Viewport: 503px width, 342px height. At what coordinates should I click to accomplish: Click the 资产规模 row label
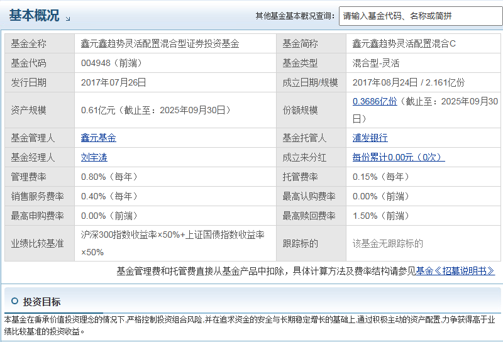tap(28, 111)
